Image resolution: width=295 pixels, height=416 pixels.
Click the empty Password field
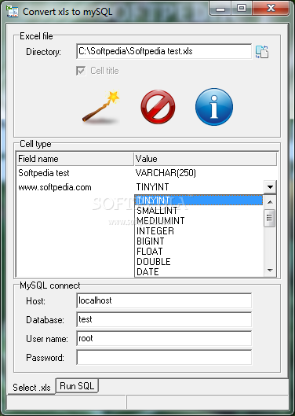coord(164,357)
